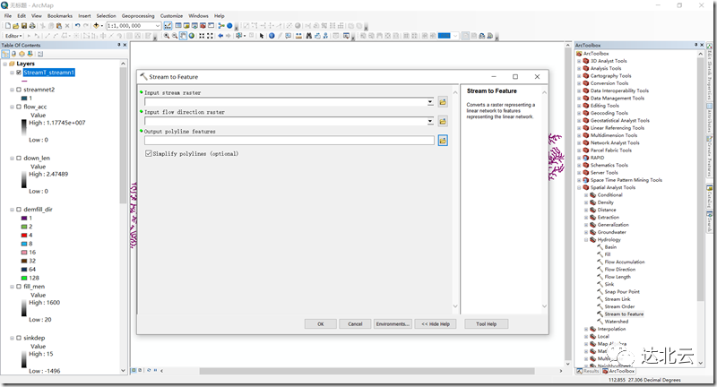Screen dimensions: 717x387
Task: Show the sinkdep layer via its checkbox
Action: [x=19, y=338]
